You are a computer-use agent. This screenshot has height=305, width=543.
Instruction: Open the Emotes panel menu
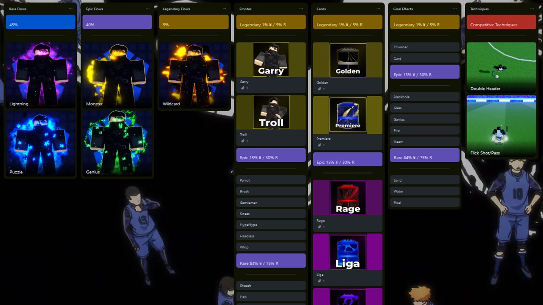pos(301,9)
